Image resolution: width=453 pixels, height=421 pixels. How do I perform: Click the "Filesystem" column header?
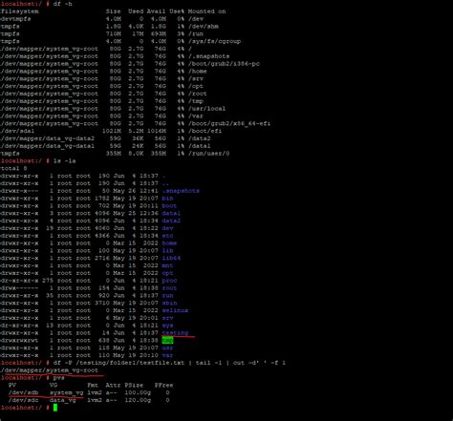(x=19, y=11)
